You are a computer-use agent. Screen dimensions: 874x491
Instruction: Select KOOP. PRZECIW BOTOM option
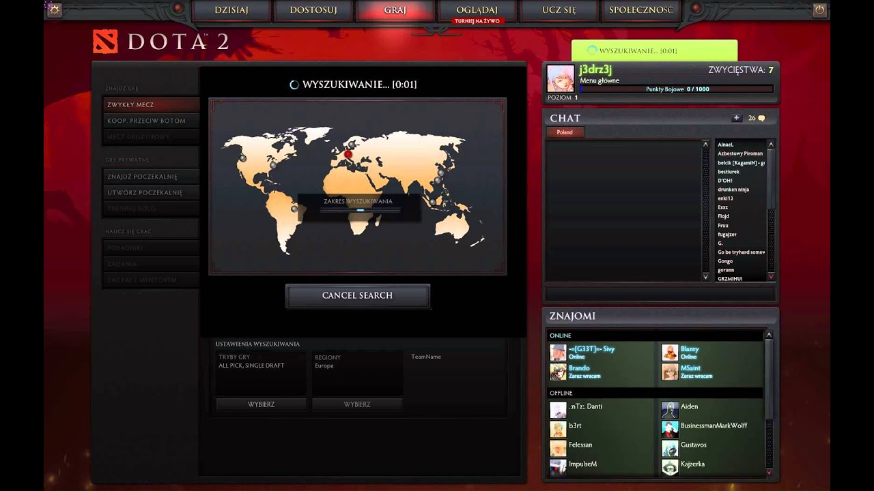151,121
